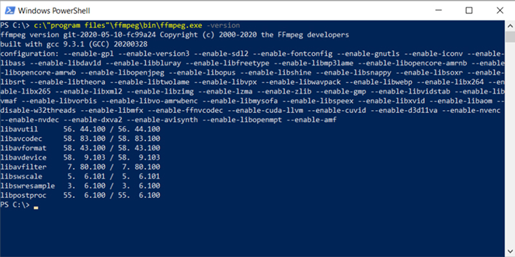
Task: Close the Windows PowerShell window
Action: [500, 10]
